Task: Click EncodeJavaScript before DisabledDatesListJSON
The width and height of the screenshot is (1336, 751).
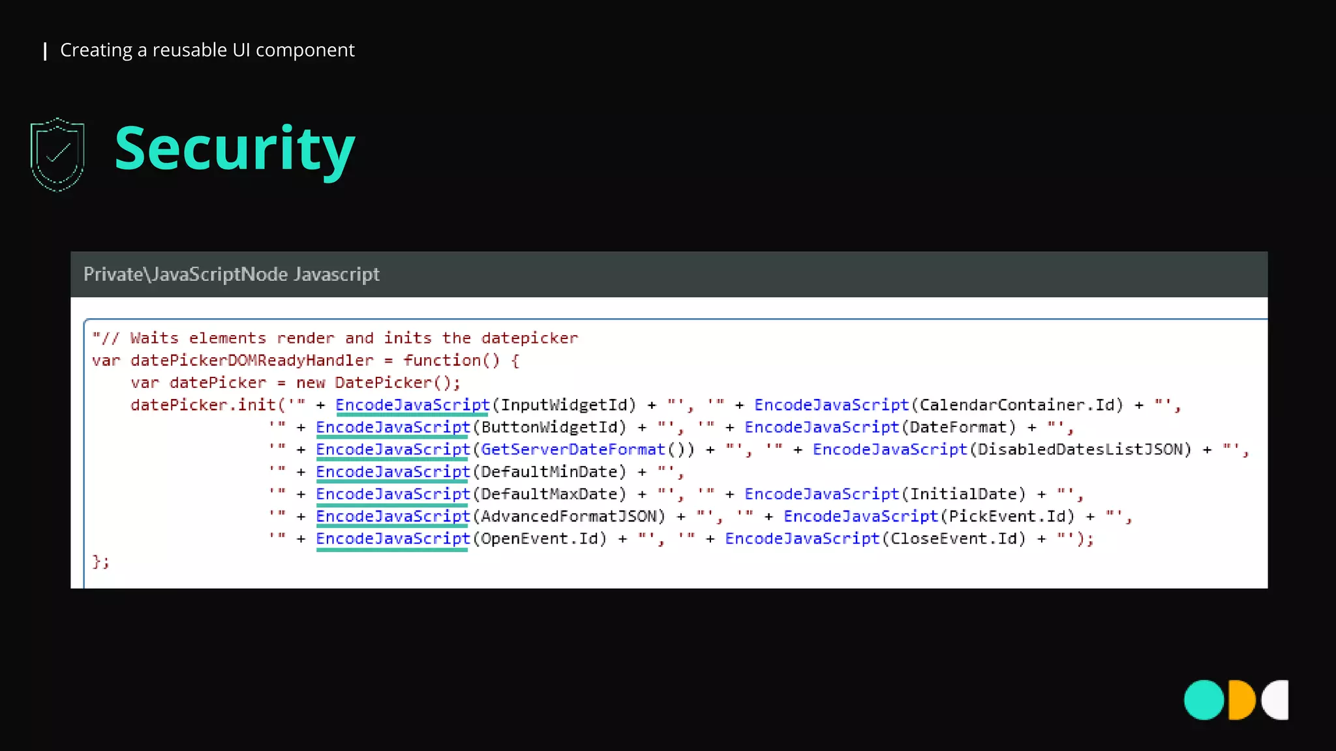Action: tap(890, 449)
